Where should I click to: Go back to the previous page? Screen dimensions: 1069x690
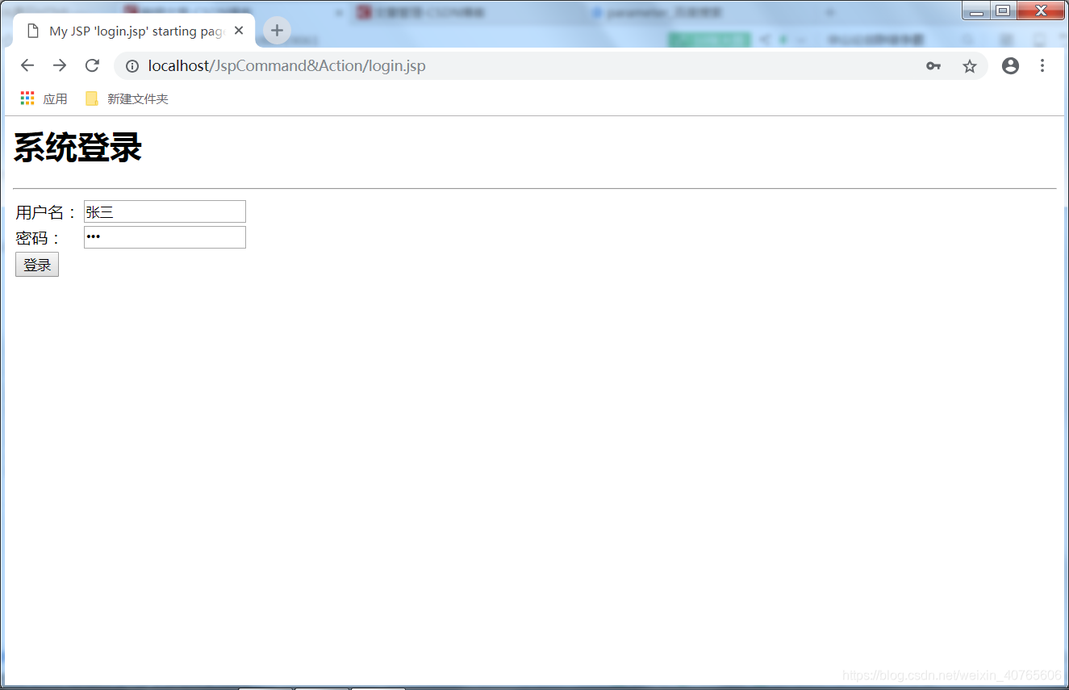[27, 66]
